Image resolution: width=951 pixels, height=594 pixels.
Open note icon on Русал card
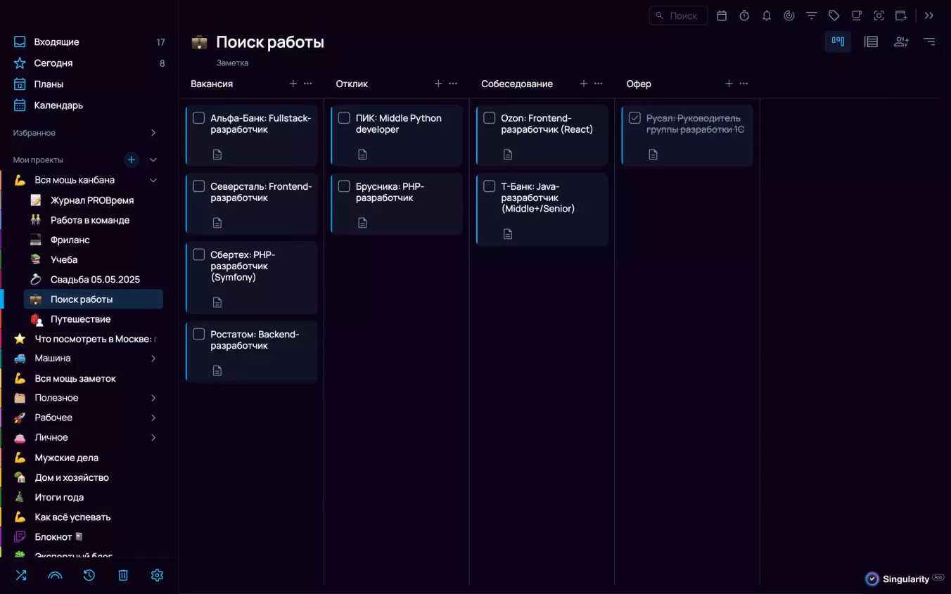coord(653,155)
